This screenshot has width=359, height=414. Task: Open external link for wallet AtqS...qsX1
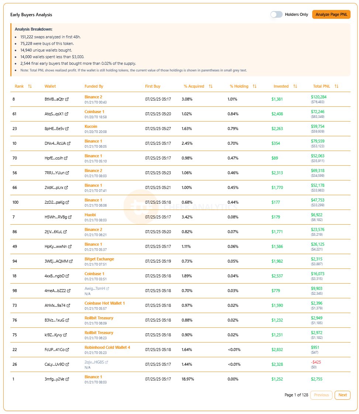pos(66,114)
